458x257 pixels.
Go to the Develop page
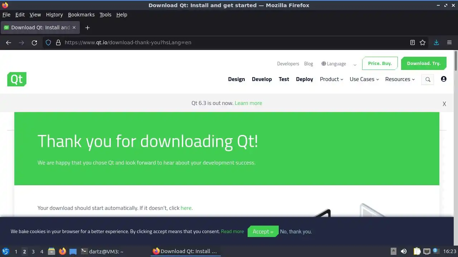click(262, 79)
